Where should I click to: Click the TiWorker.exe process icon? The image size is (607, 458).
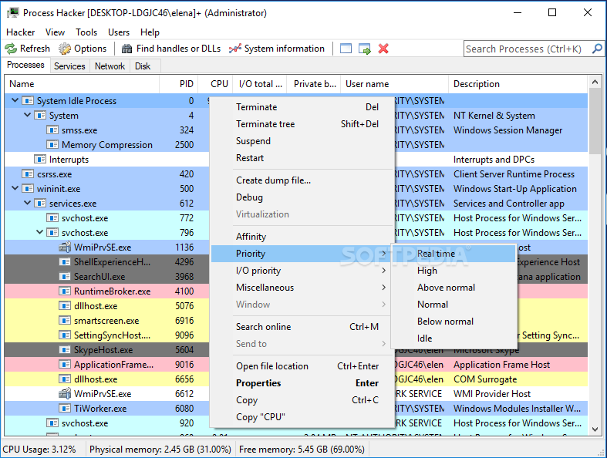(x=65, y=409)
